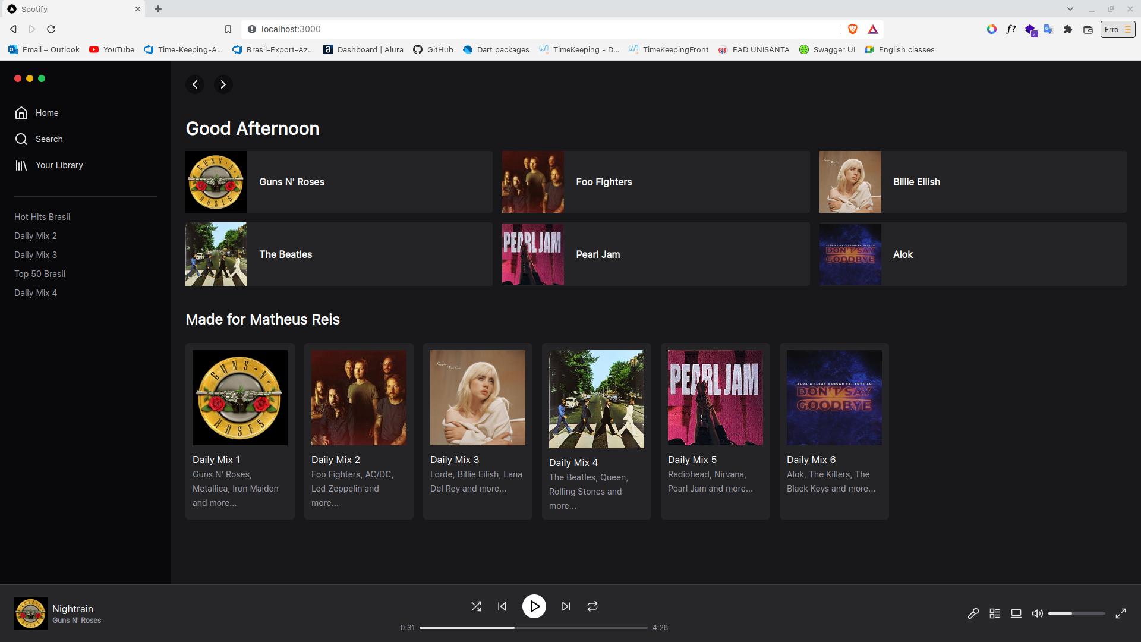Click the Brave Shields icon in the toolbar
The height and width of the screenshot is (642, 1141).
[853, 29]
